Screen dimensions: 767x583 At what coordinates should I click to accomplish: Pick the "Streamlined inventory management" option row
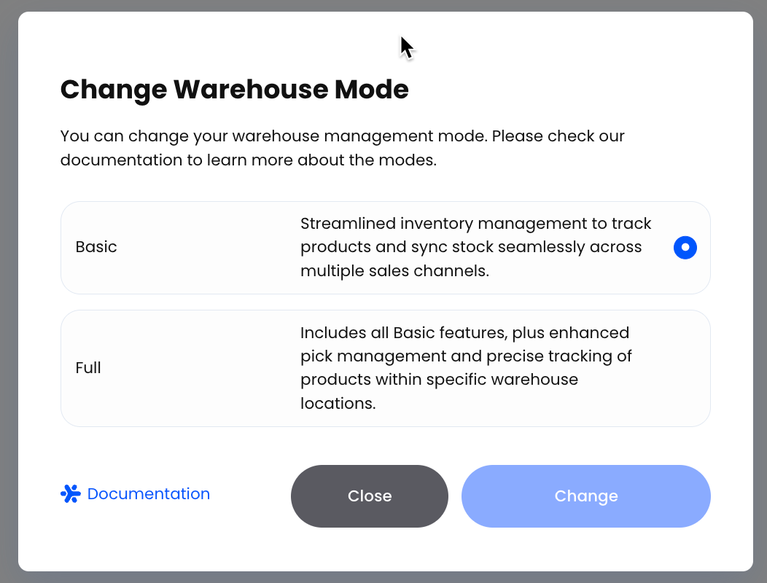(x=386, y=248)
